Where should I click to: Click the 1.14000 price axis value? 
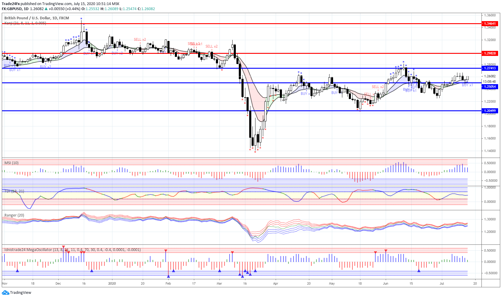pyautogui.click(x=490, y=151)
